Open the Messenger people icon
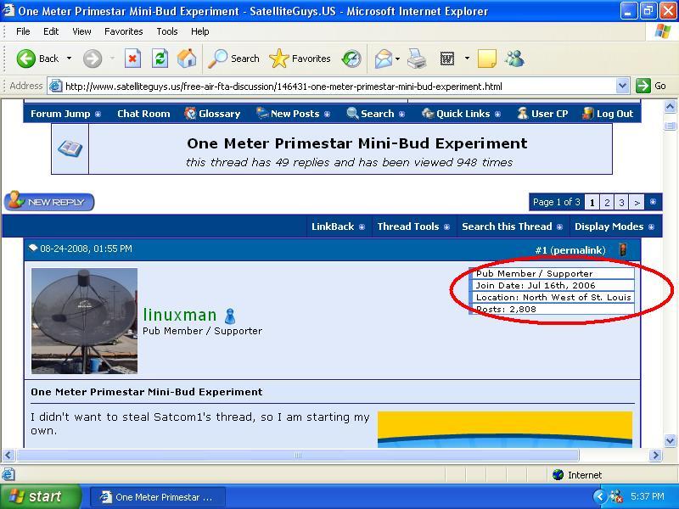 pos(515,59)
